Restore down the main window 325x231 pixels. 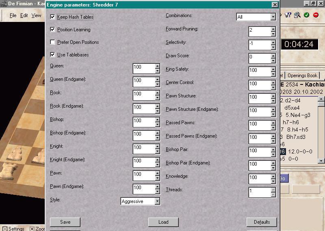click(x=313, y=4)
